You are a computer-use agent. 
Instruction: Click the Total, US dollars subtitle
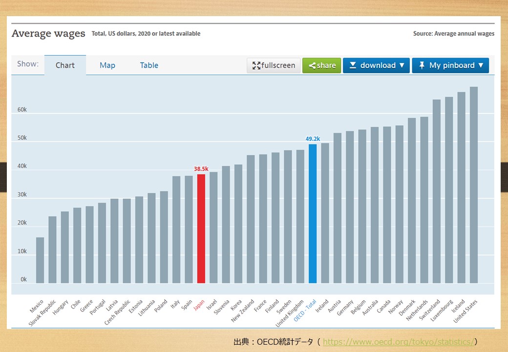point(146,34)
